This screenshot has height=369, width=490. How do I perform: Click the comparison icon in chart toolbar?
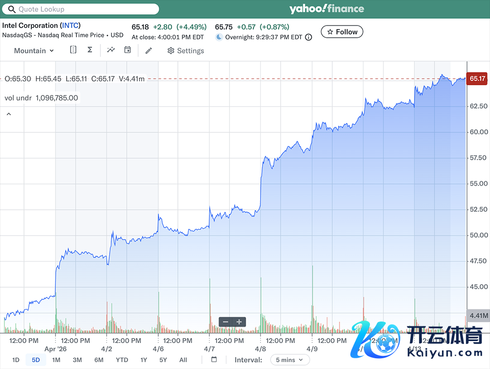point(73,50)
